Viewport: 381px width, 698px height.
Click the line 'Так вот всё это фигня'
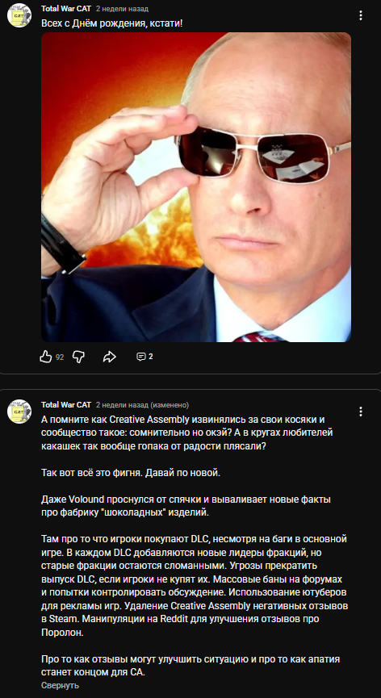coord(131,472)
